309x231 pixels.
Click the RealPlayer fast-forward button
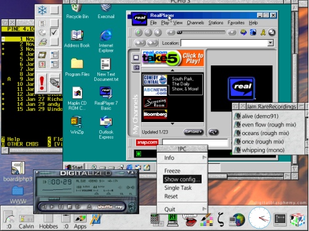(232, 32)
